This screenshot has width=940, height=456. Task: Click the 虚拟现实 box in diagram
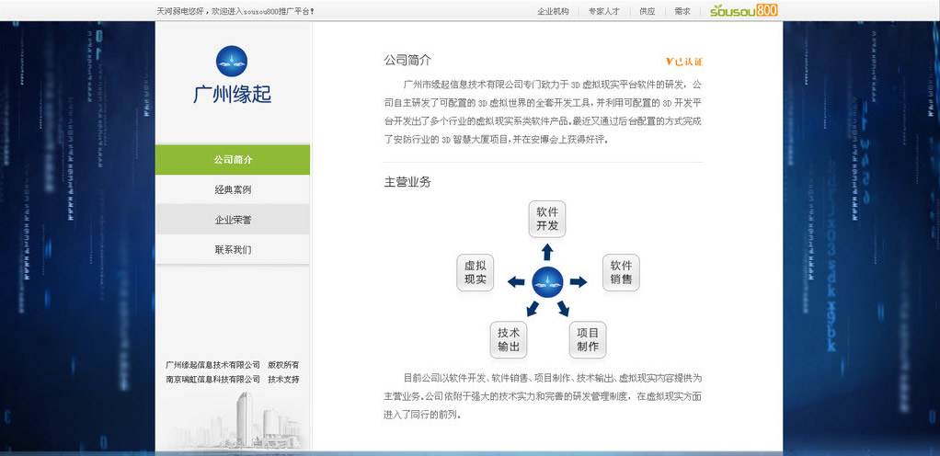(476, 273)
